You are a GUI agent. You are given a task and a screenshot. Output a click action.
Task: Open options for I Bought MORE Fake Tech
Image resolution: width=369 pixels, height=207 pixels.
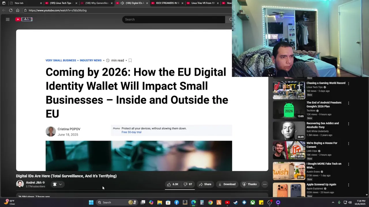pos(349,164)
